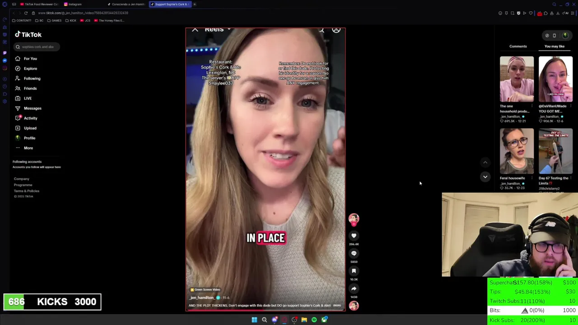Switch to 'Conociendo a Jen Hamilt' browser tab
The image size is (578, 325).
point(126,4)
